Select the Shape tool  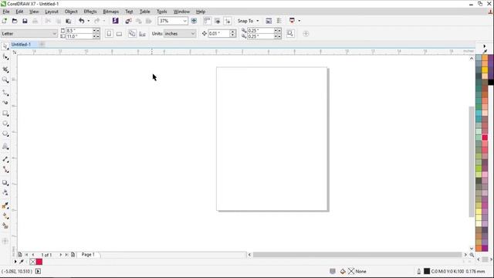click(x=5, y=57)
